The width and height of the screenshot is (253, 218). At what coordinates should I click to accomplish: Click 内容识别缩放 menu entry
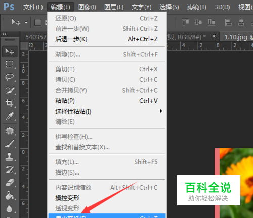click(x=107, y=188)
